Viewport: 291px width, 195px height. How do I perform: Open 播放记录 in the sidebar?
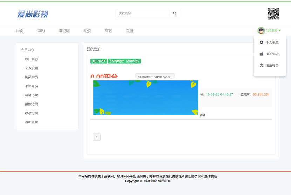[x=31, y=104]
